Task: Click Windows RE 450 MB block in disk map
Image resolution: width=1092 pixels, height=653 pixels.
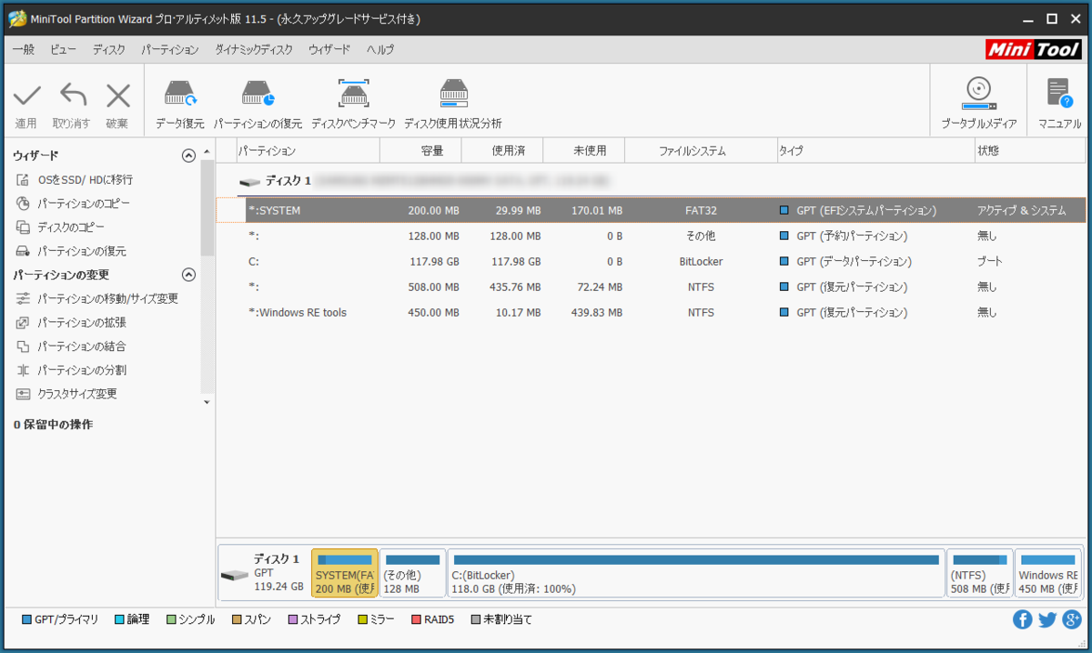Action: [1047, 573]
